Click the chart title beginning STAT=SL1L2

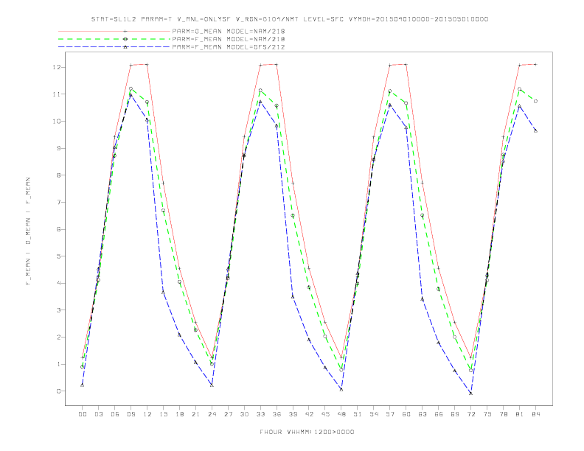click(290, 19)
